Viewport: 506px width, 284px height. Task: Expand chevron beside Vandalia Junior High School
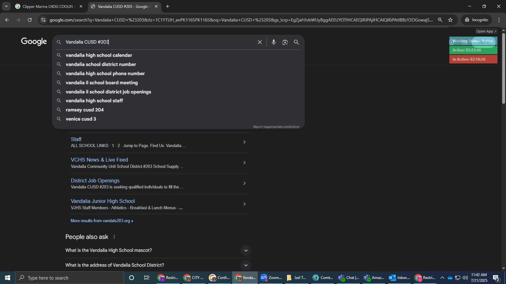pos(244,204)
